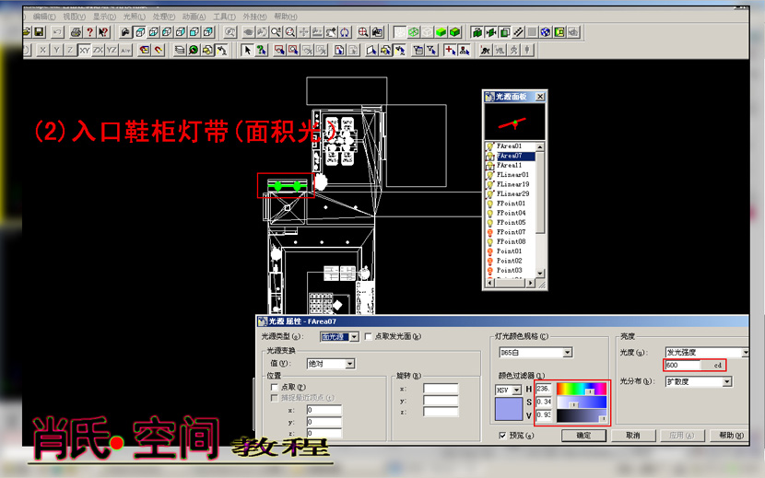Select FArea07 in the light list
This screenshot has width=765, height=478.
click(x=511, y=156)
